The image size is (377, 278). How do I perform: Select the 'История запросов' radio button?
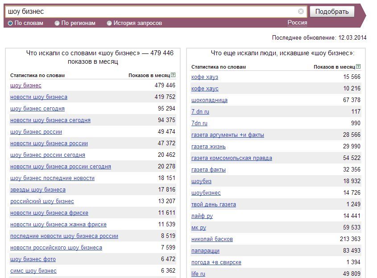click(109, 23)
